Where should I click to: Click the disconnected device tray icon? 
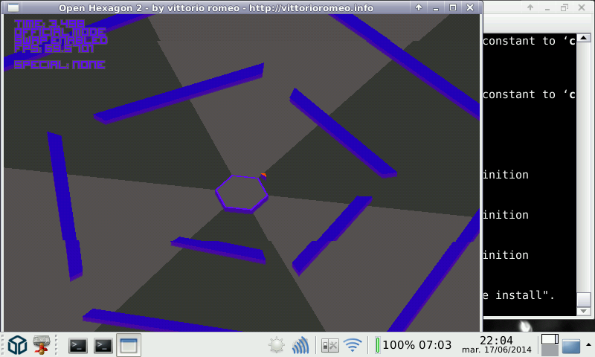pyautogui.click(x=329, y=345)
